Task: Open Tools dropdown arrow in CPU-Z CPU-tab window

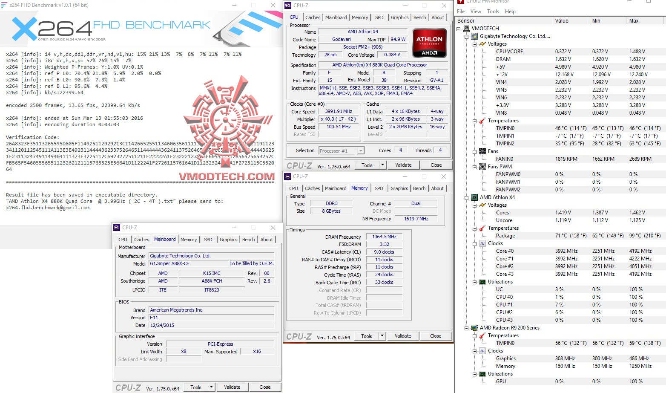Action: point(382,165)
